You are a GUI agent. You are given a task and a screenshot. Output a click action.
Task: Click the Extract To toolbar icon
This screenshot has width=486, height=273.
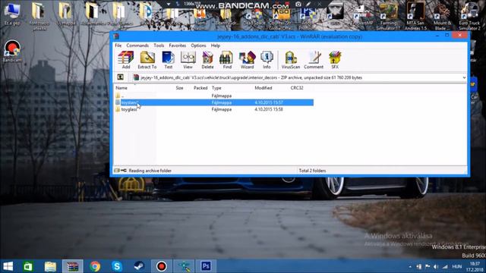[147, 60]
